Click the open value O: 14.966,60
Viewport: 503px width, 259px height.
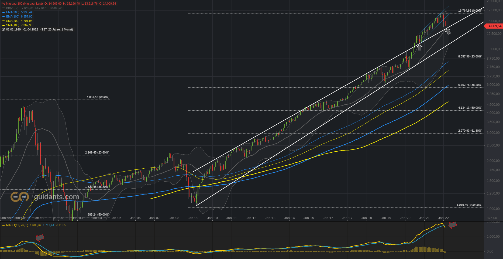click(x=53, y=4)
